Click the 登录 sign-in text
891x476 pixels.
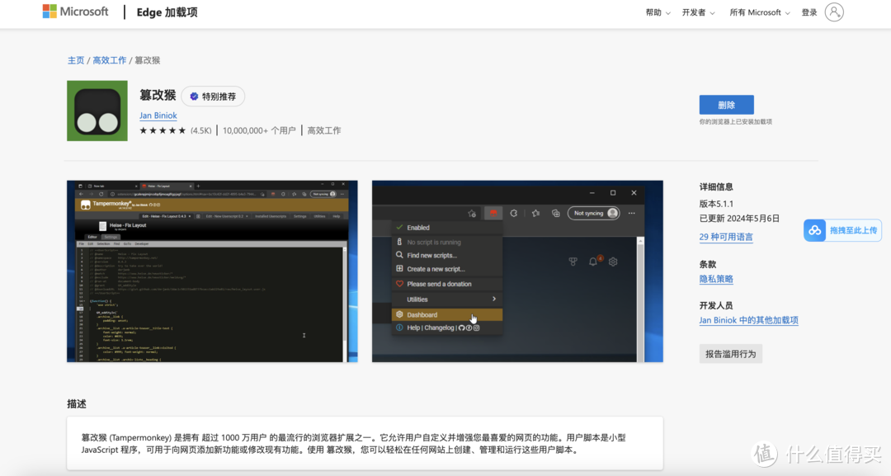[809, 12]
